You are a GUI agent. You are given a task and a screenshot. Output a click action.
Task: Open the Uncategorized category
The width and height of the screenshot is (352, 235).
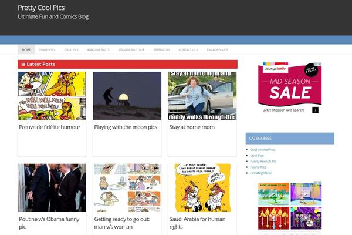tap(261, 173)
